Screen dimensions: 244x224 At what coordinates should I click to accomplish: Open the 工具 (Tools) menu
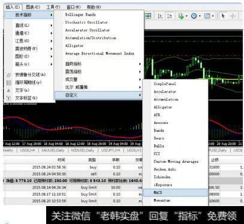point(53,7)
